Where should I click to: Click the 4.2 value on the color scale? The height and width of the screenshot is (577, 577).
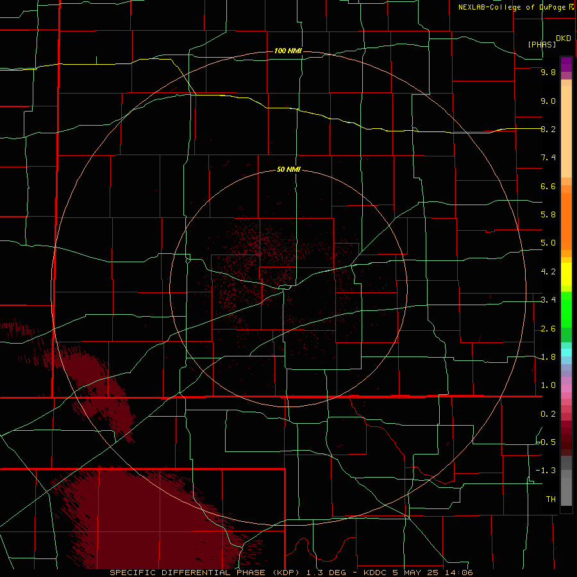(x=548, y=272)
